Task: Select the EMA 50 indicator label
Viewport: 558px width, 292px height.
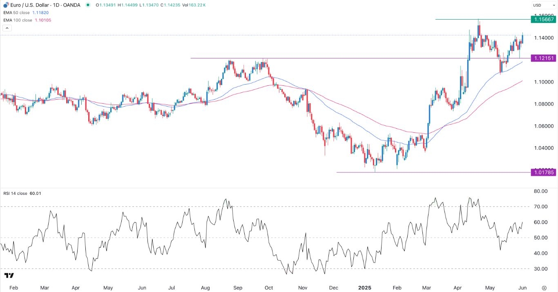Action: pyautogui.click(x=16, y=13)
